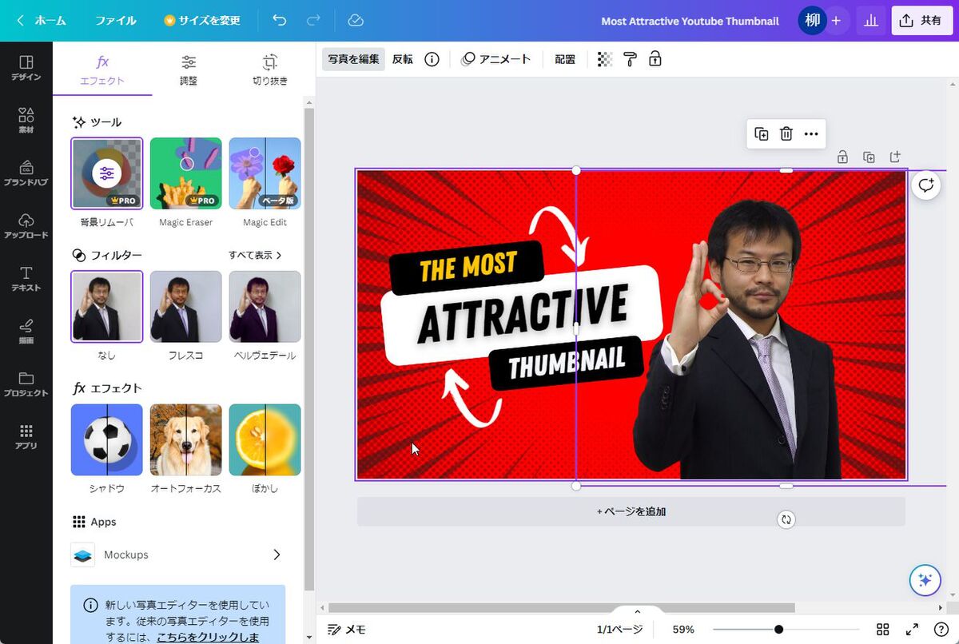Open the 素材 elements panel
Viewport: 959px width, 644px height.
point(26,121)
